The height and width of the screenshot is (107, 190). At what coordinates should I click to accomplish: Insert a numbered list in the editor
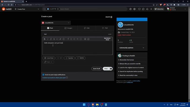click(74, 39)
